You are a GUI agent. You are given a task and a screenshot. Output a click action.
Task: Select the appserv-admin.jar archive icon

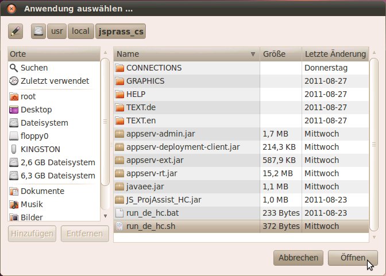point(119,134)
